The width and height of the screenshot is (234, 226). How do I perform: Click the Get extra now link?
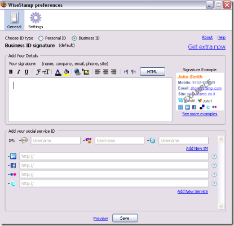pyautogui.click(x=207, y=47)
